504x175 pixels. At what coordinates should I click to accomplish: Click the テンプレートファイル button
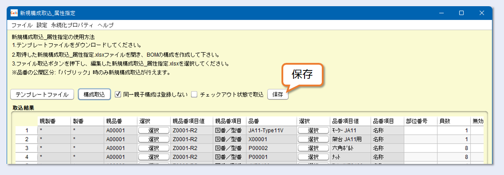pyautogui.click(x=42, y=94)
